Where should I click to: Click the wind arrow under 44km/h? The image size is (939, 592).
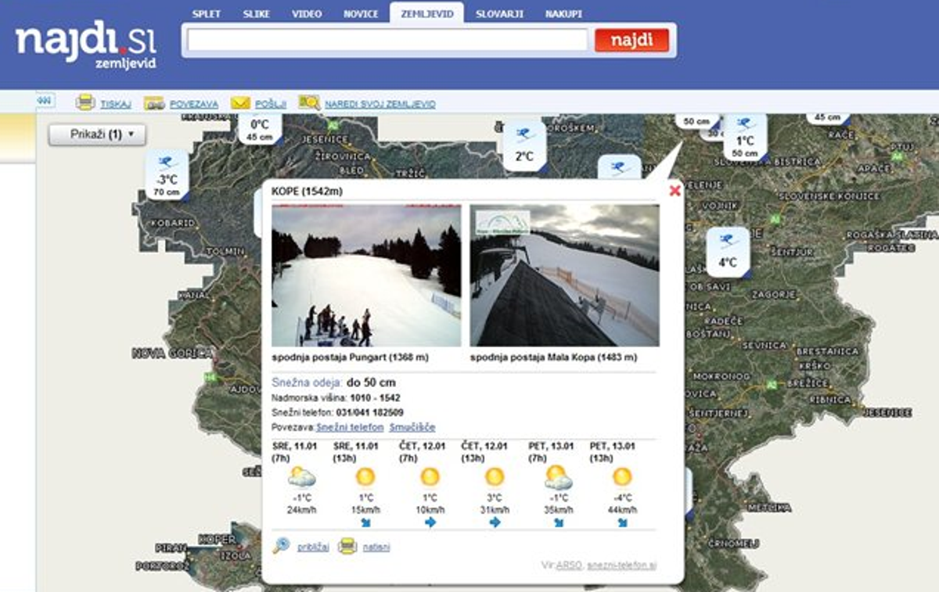622,522
